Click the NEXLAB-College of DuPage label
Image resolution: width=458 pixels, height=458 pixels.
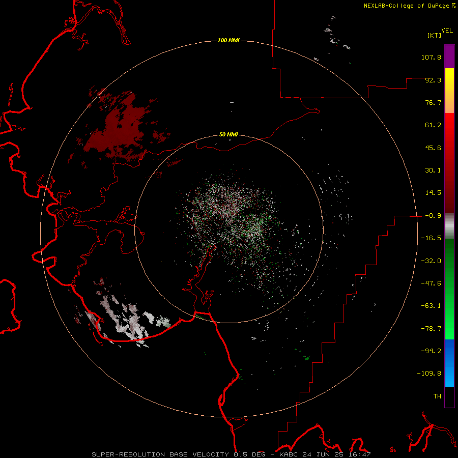click(x=406, y=6)
